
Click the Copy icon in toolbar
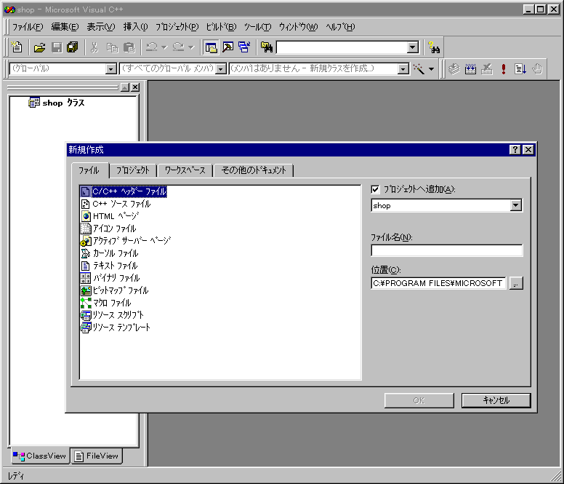(x=112, y=47)
